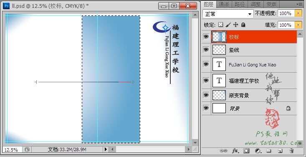This screenshot has width=306, height=157.
Task: Click status bar document info icon
Action: 27,149
